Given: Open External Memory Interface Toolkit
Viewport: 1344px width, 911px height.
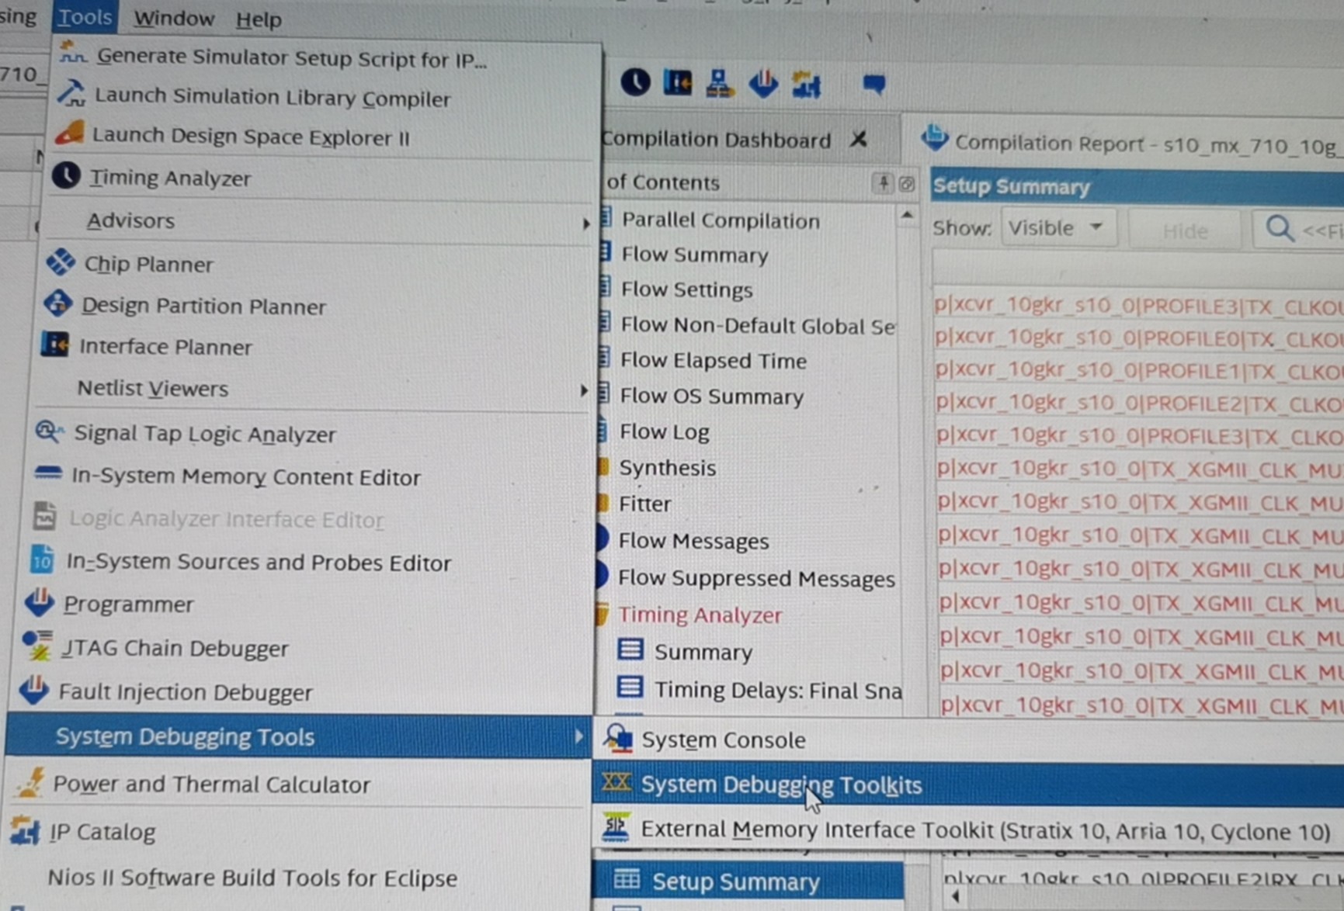Looking at the screenshot, I should pyautogui.click(x=985, y=830).
